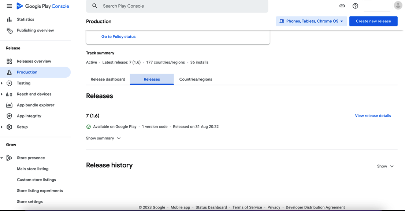Click the copy link icon
This screenshot has width=405, height=211.
tap(342, 6)
